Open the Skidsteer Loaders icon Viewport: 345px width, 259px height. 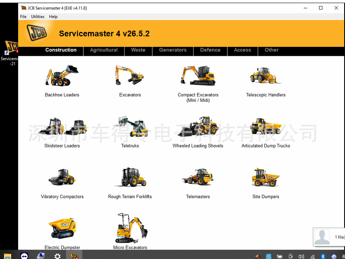coord(62,126)
